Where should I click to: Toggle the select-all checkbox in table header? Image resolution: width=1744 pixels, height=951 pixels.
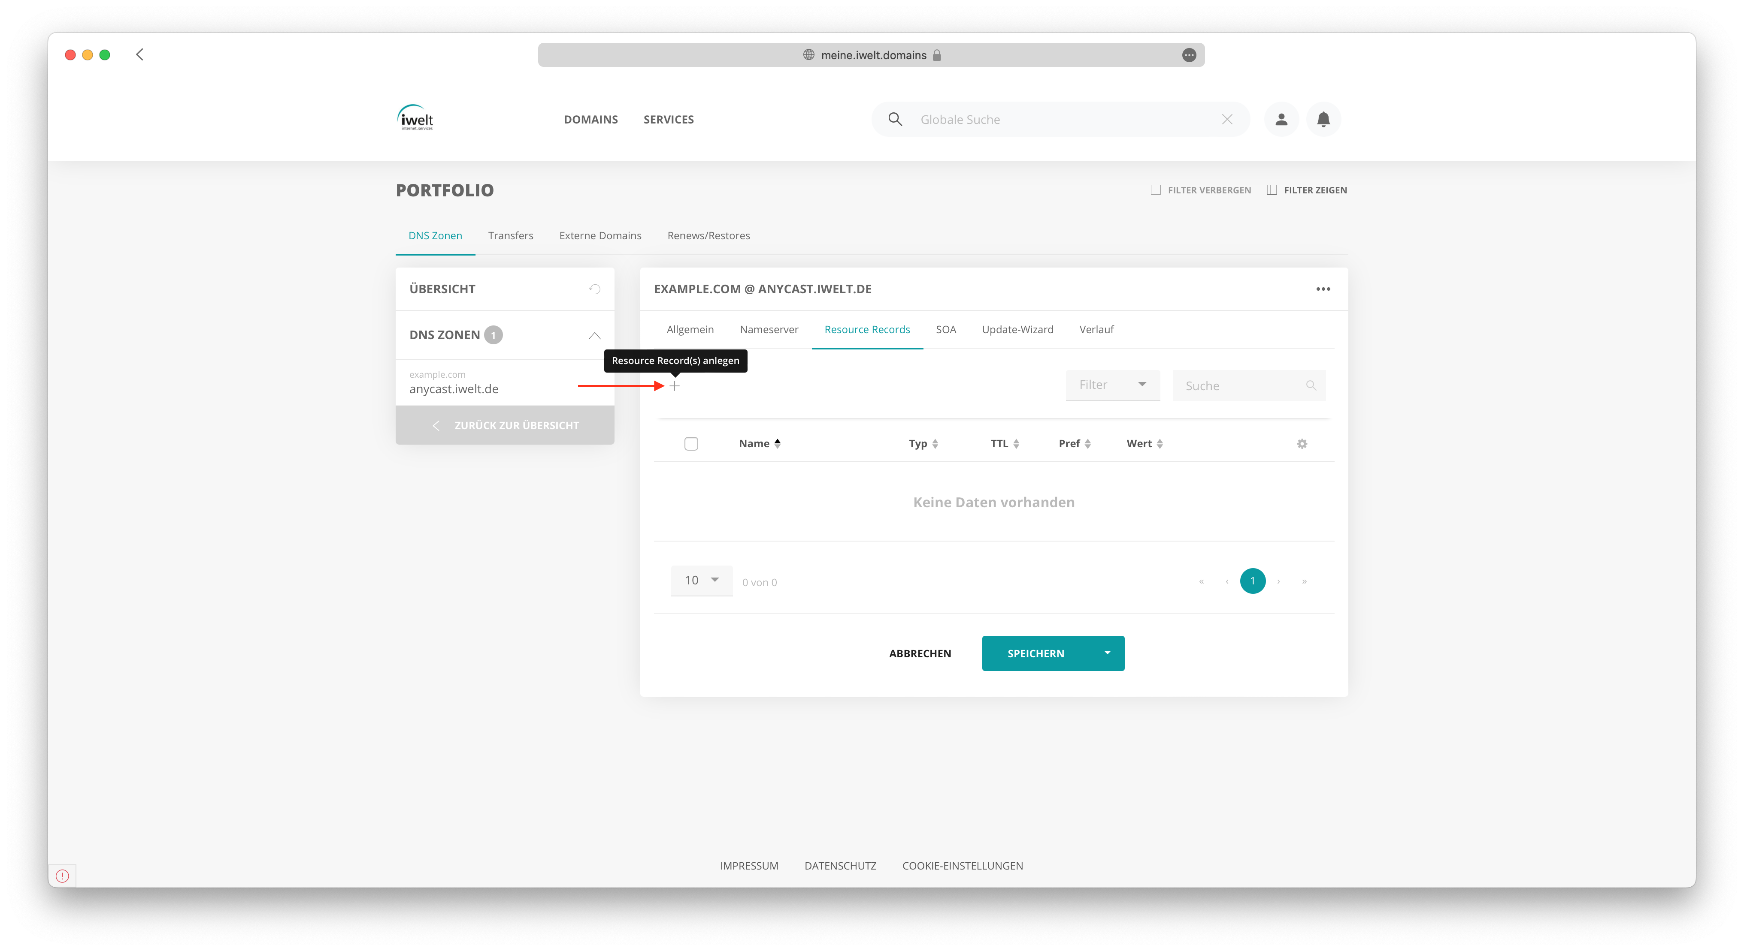pos(690,444)
